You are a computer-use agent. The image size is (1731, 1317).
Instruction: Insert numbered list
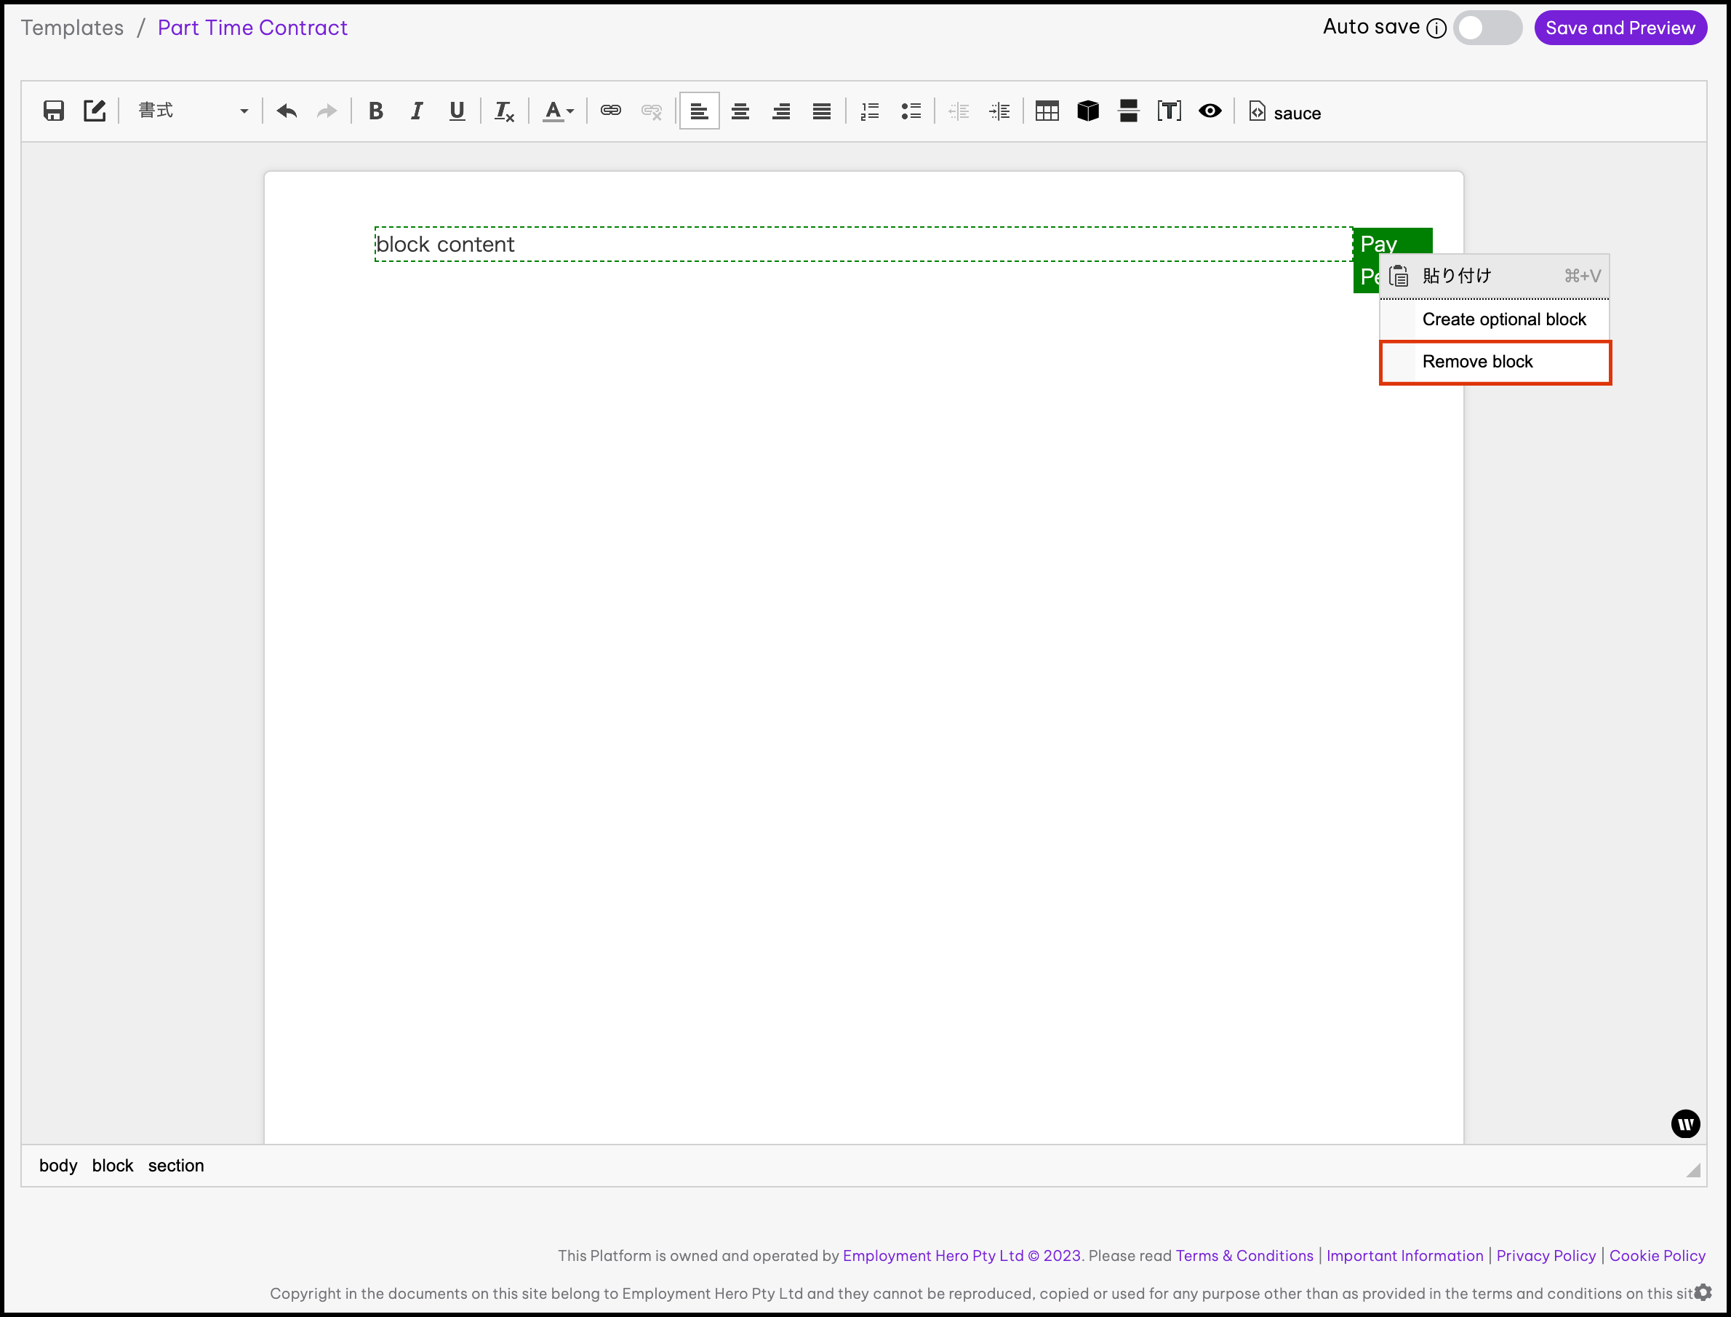870,111
